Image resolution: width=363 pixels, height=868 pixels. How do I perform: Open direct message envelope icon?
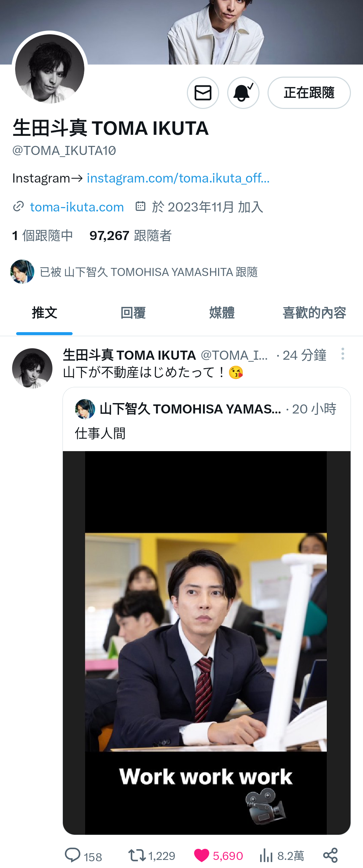[x=203, y=93]
